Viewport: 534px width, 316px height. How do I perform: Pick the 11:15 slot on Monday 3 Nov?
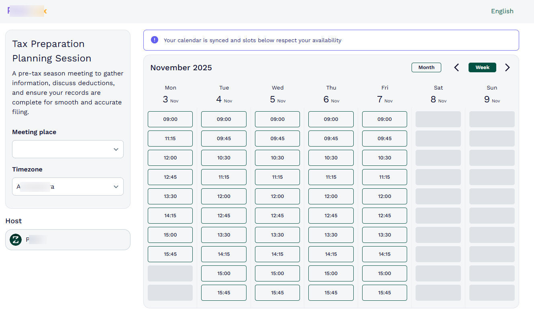click(x=170, y=138)
